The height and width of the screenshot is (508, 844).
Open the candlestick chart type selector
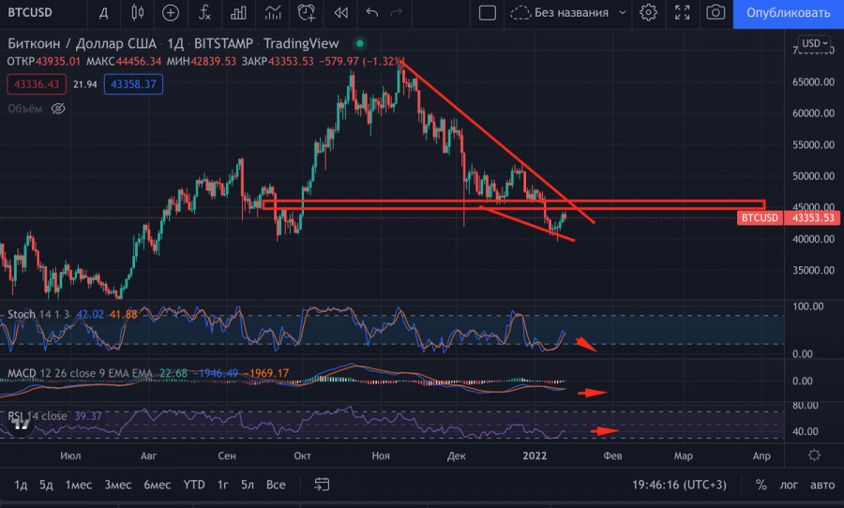tap(137, 12)
